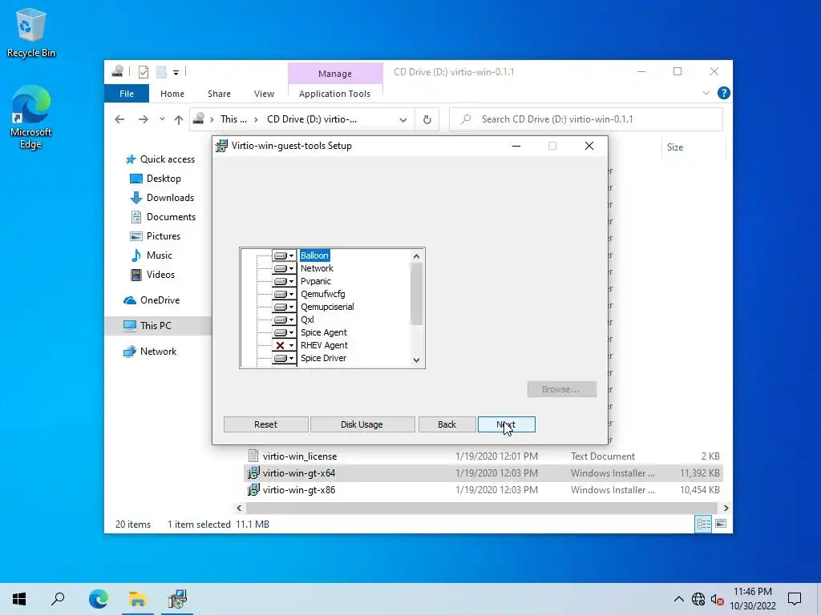Go Back in the setup wizard
This screenshot has height=615, width=821.
[x=447, y=424]
